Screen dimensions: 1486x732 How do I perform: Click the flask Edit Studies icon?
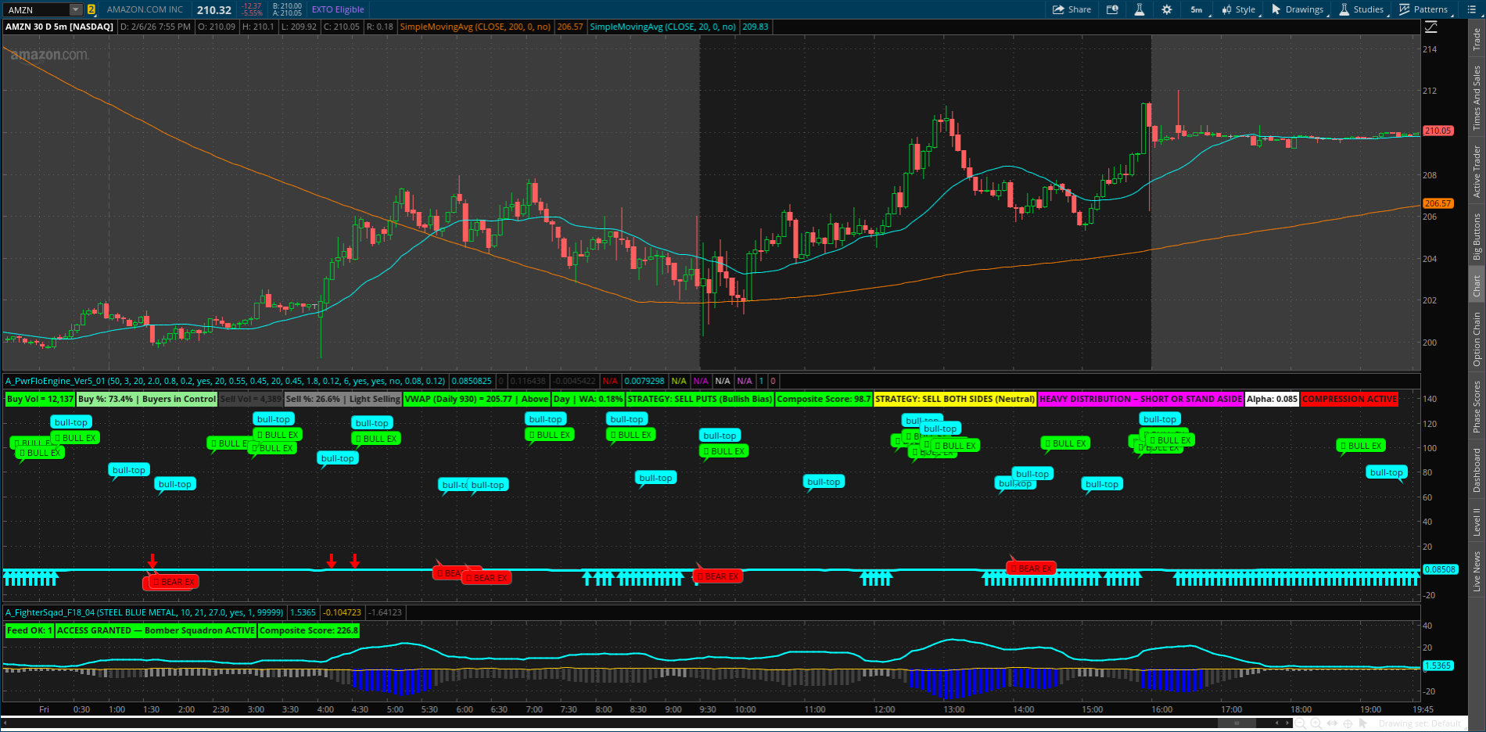[1140, 9]
